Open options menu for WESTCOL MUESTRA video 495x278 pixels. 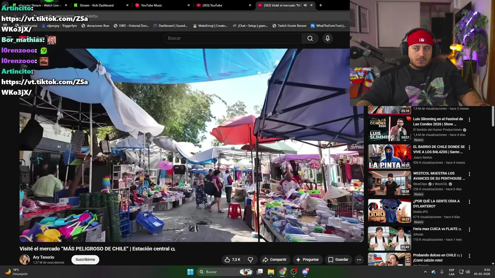pos(469,174)
